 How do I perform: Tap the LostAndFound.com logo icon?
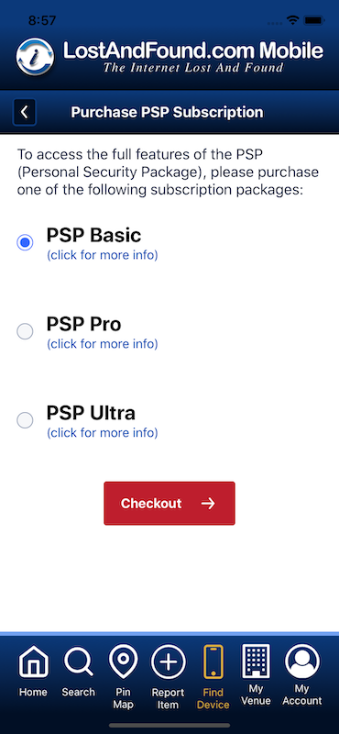(x=35, y=57)
